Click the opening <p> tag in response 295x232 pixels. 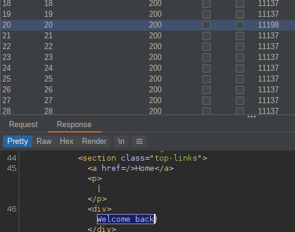95,179
